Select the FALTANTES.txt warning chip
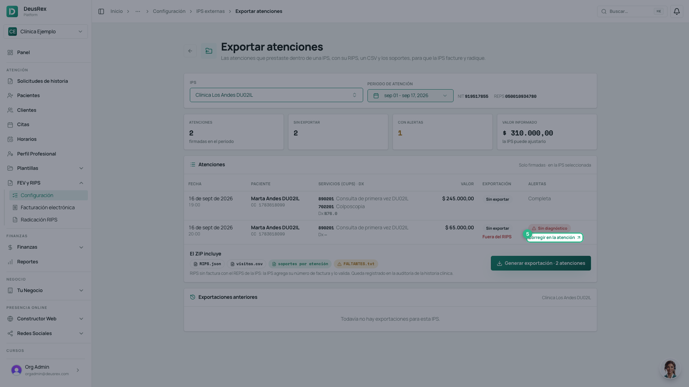 tap(356, 264)
